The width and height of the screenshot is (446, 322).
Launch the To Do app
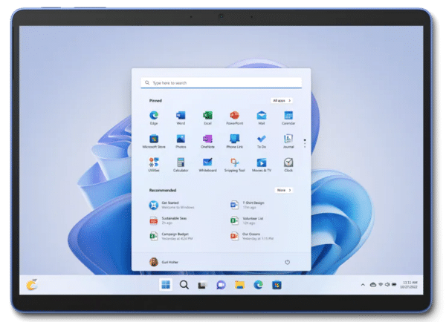coord(262,141)
